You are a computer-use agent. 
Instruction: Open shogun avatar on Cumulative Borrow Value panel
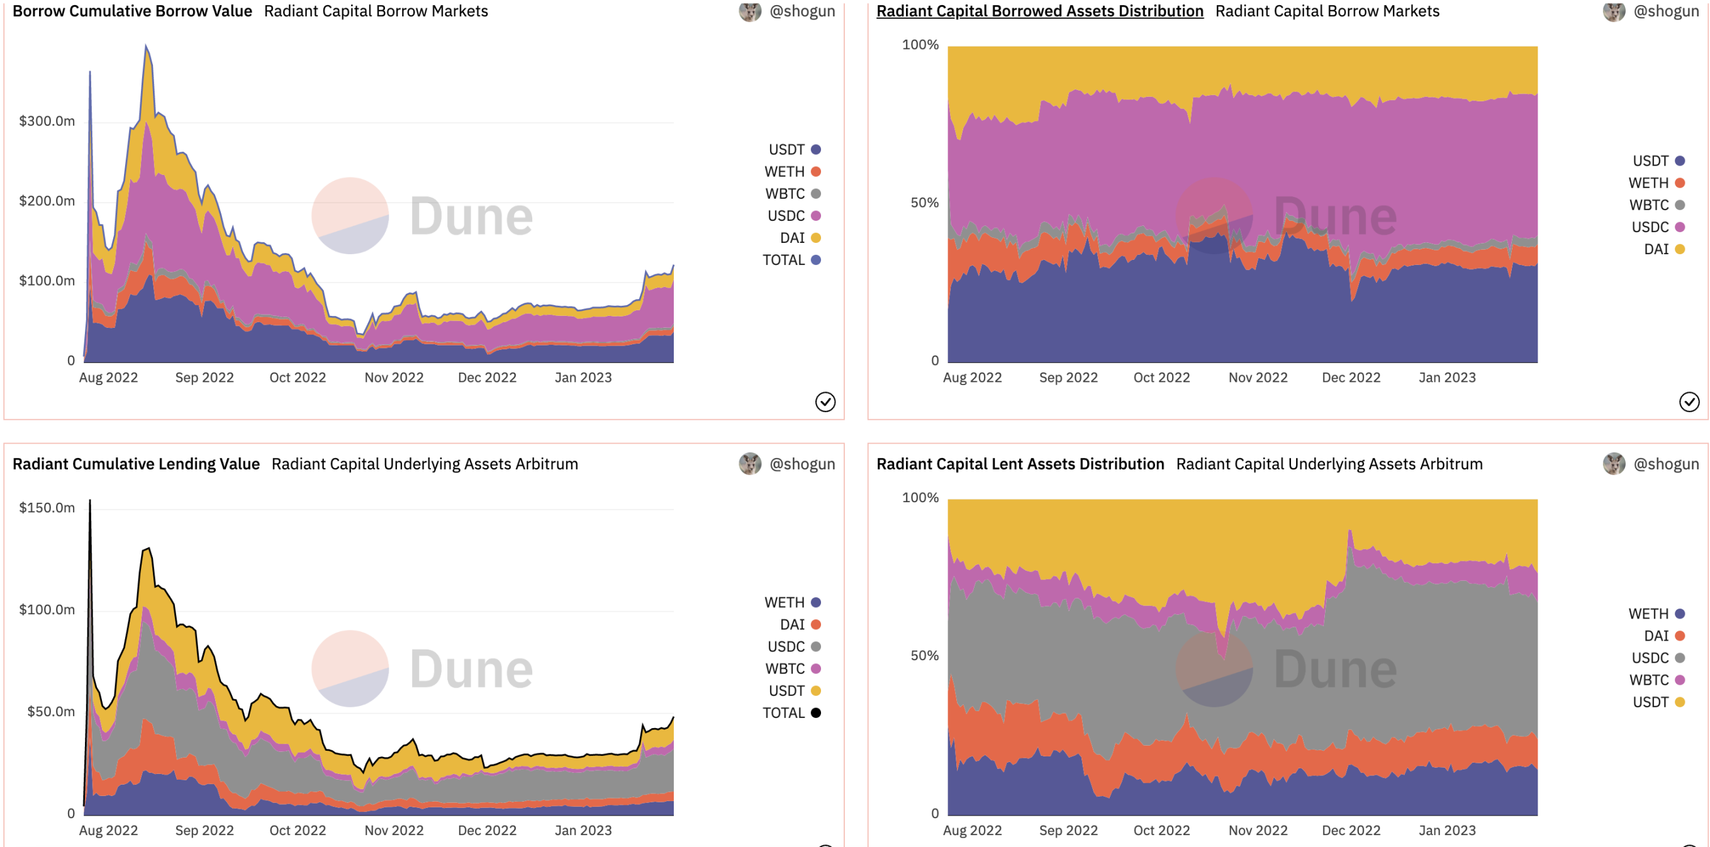750,11
